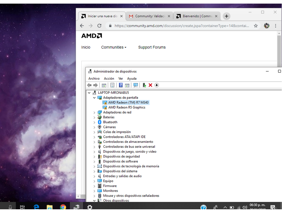Select AMD Radeon (TM) R7 M340 device

(128, 103)
